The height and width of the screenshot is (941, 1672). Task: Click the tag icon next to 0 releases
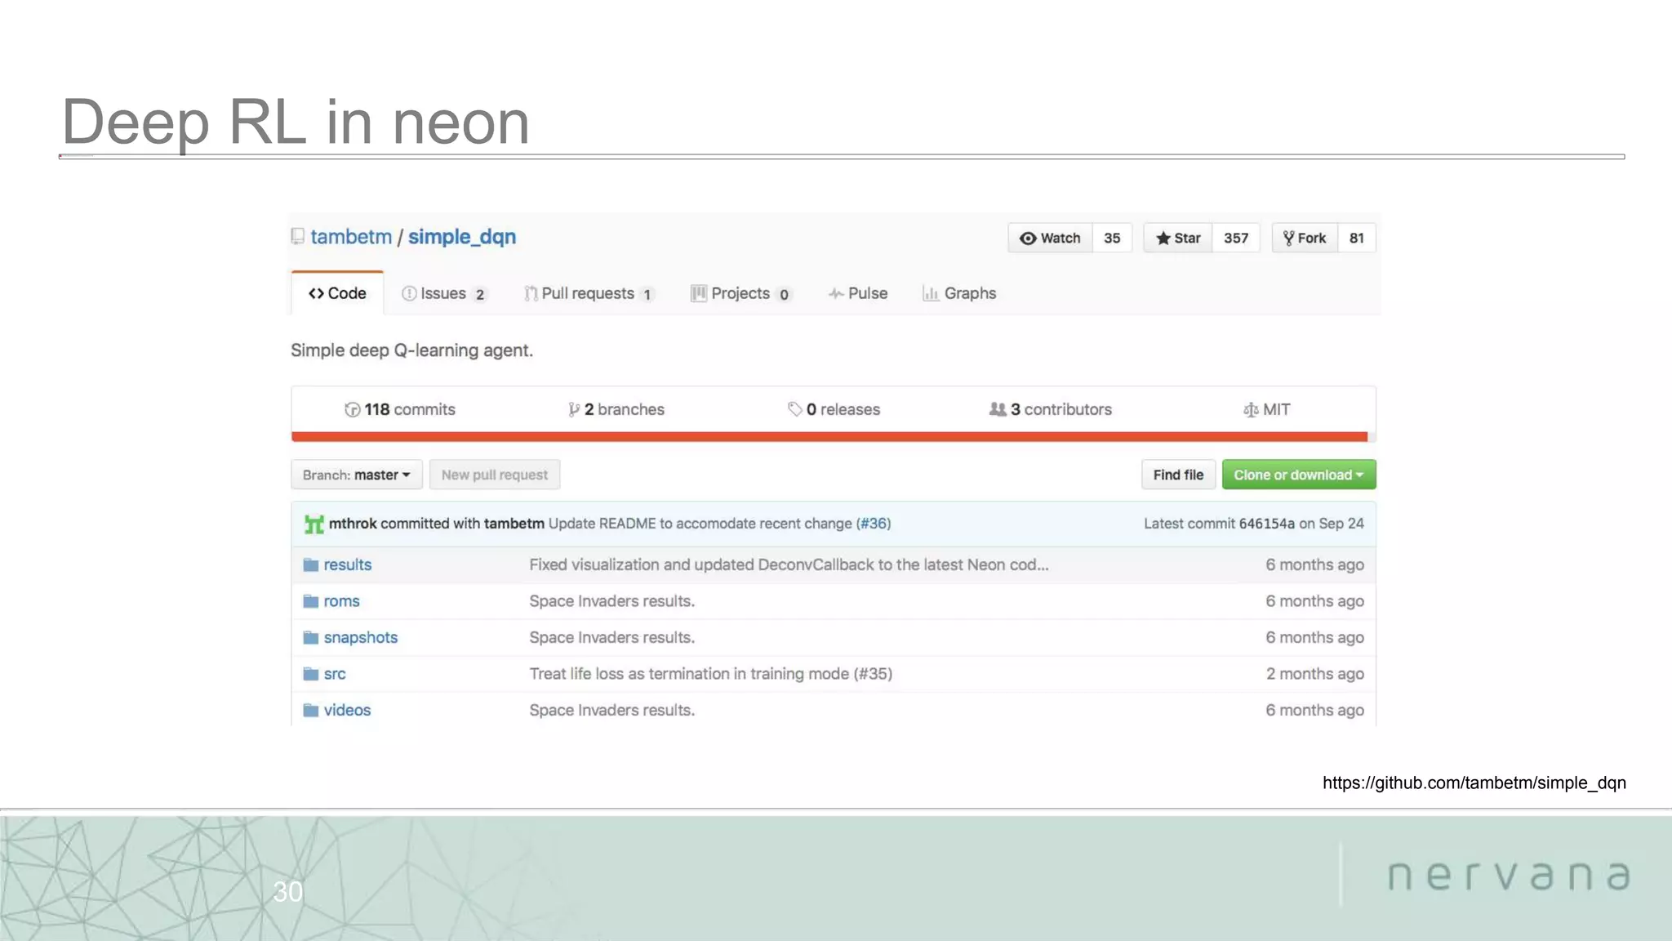(794, 409)
